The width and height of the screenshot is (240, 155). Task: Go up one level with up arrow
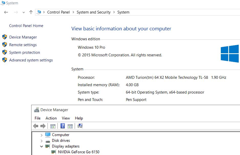click(31, 12)
